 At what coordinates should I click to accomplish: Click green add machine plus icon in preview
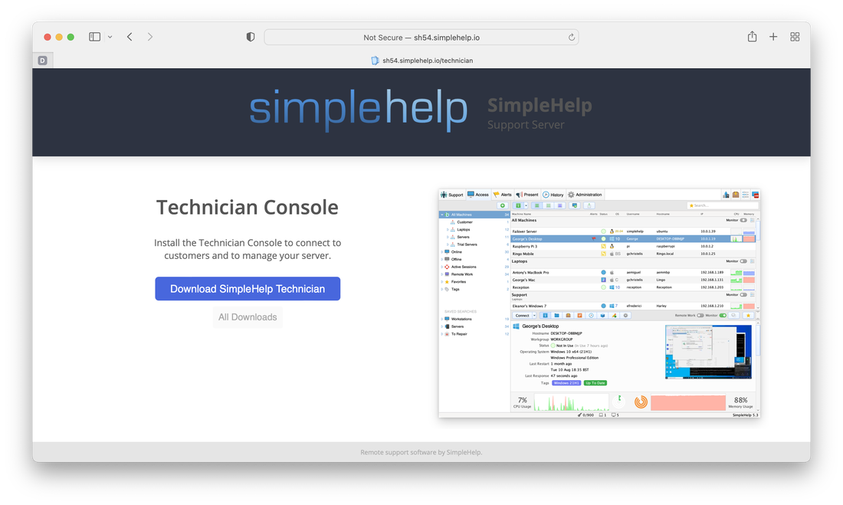click(x=503, y=205)
